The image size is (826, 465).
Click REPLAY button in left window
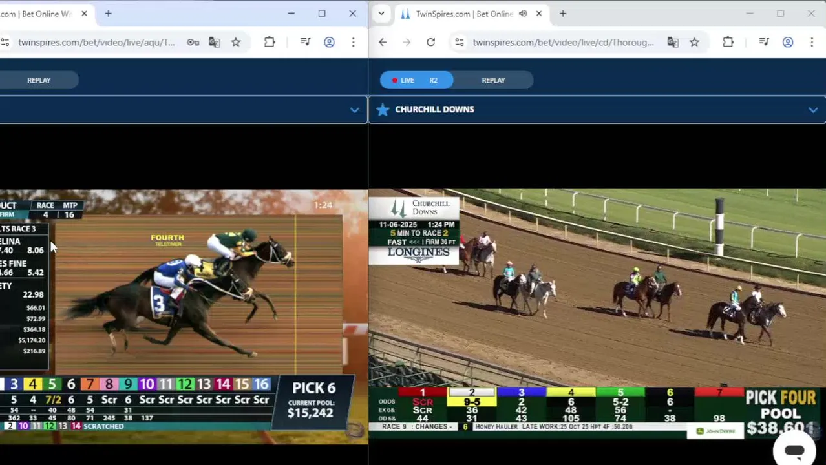coord(39,80)
